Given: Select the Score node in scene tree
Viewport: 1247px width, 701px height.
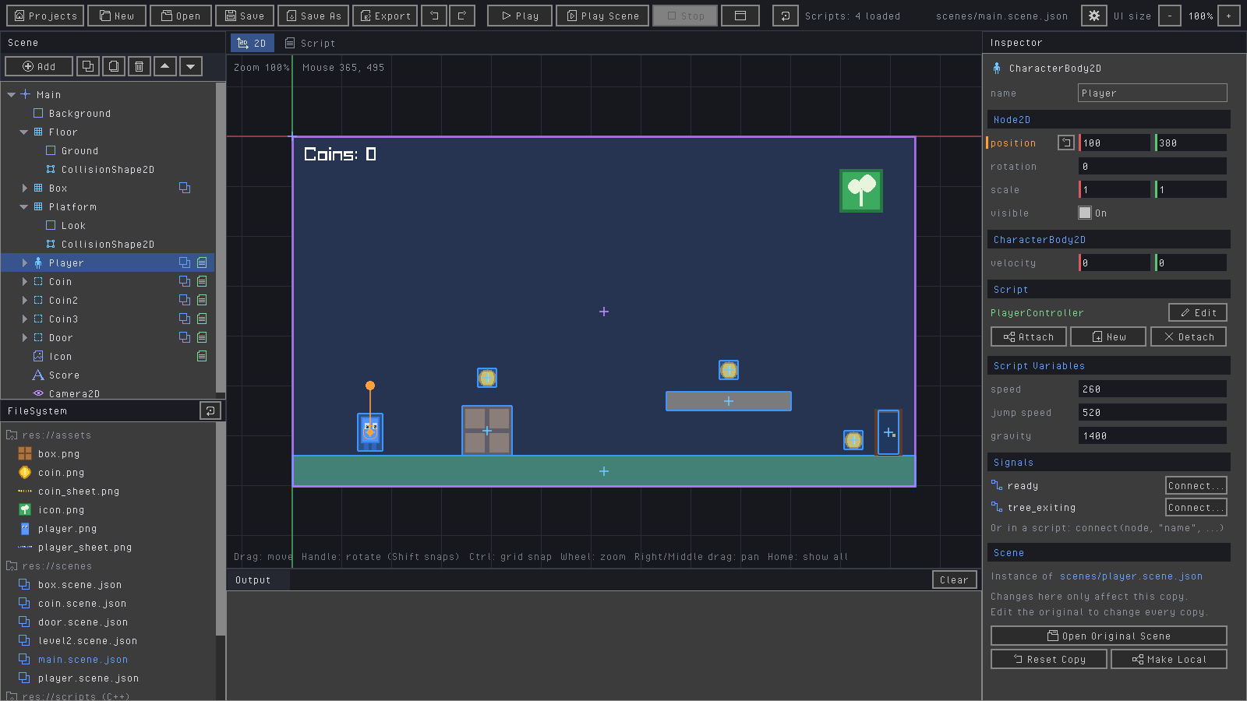Looking at the screenshot, I should tap(64, 375).
